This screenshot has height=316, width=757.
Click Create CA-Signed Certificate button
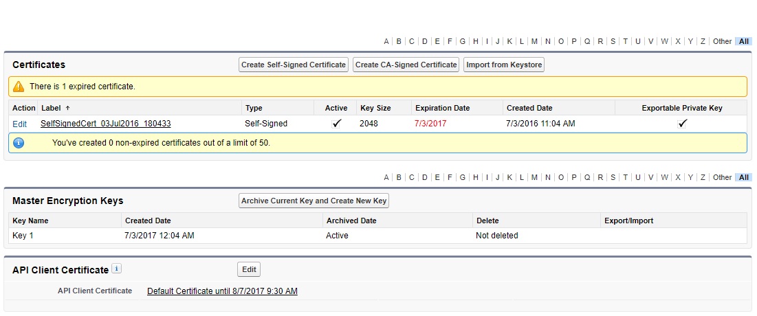(x=406, y=65)
